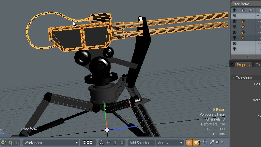
Task: Toggle the eye in the last item row
Action: pos(234,49)
